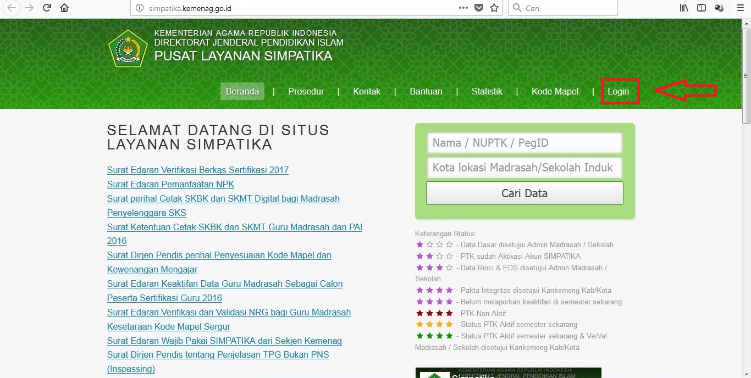Click the tracking protection shield icon

tap(478, 8)
